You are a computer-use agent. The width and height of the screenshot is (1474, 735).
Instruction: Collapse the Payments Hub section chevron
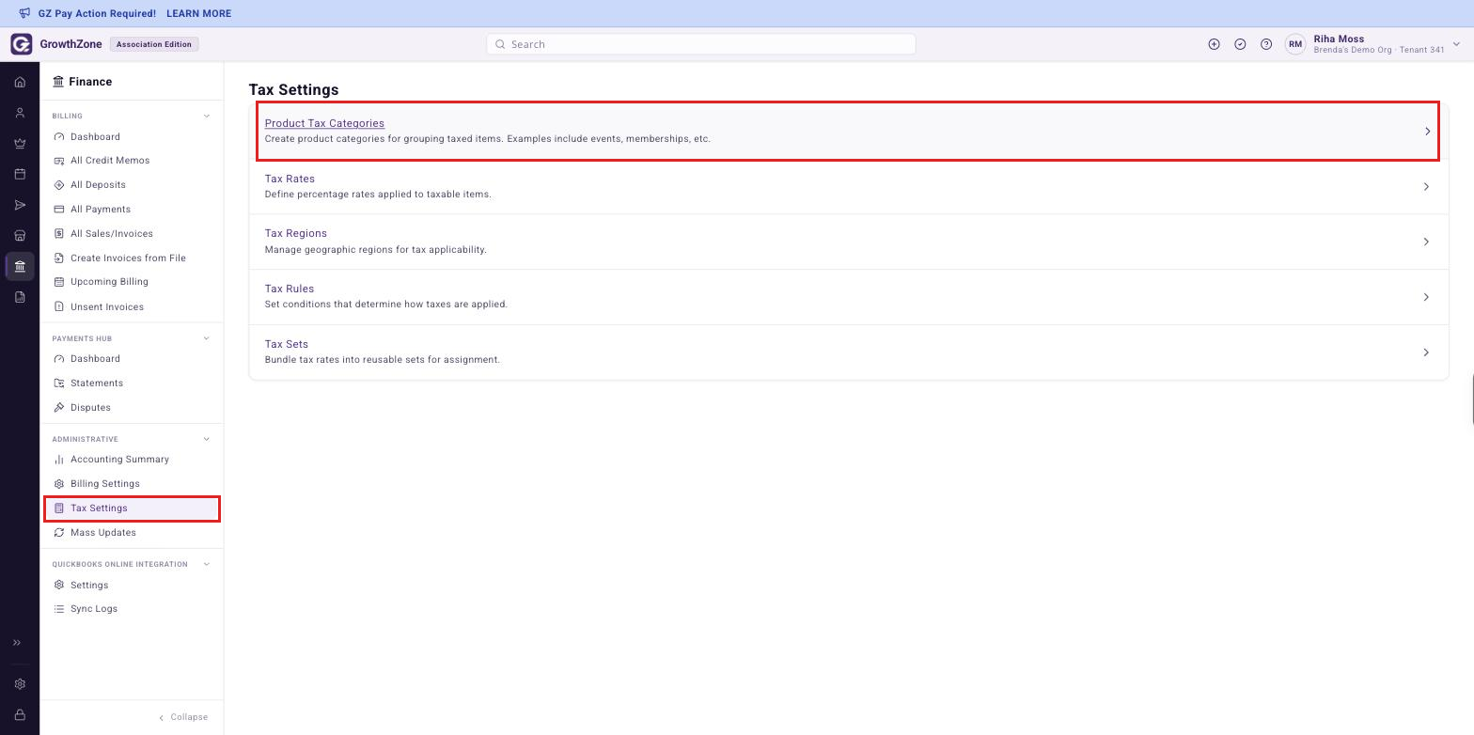207,338
